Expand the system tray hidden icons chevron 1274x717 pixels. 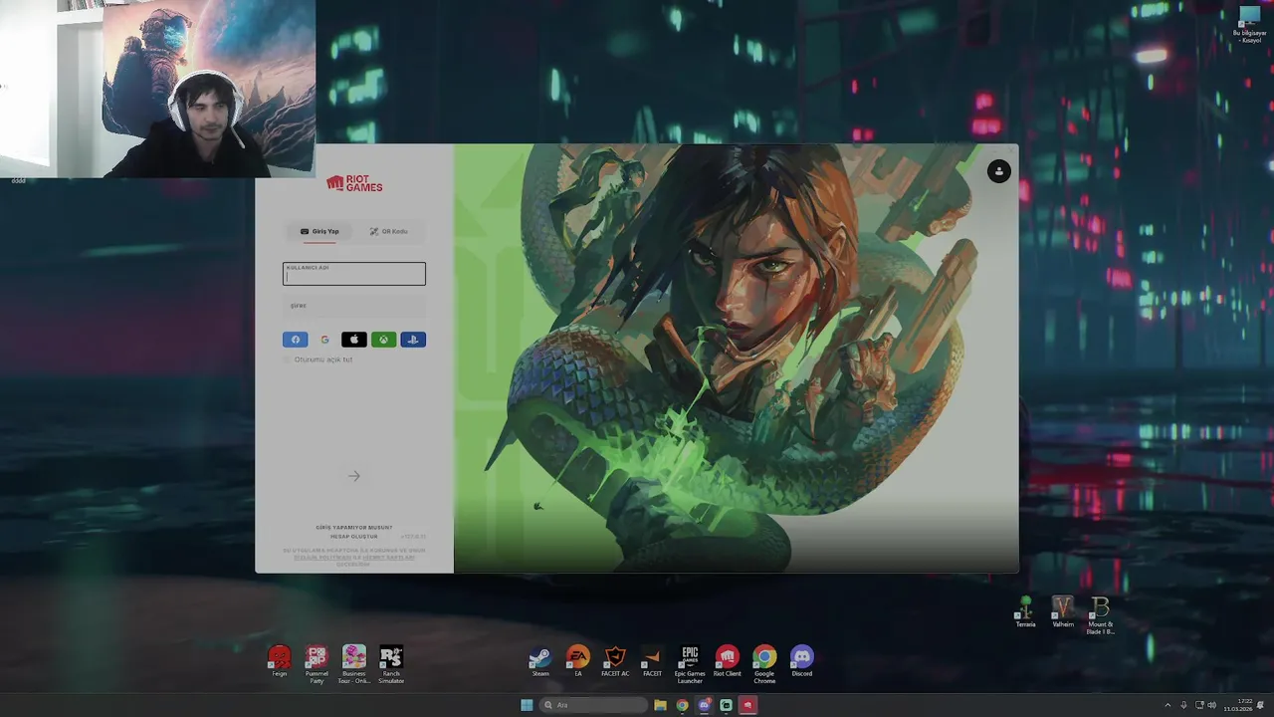1168,705
